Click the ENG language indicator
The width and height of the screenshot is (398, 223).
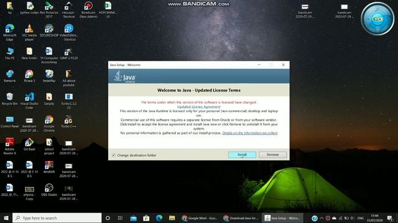361,218
